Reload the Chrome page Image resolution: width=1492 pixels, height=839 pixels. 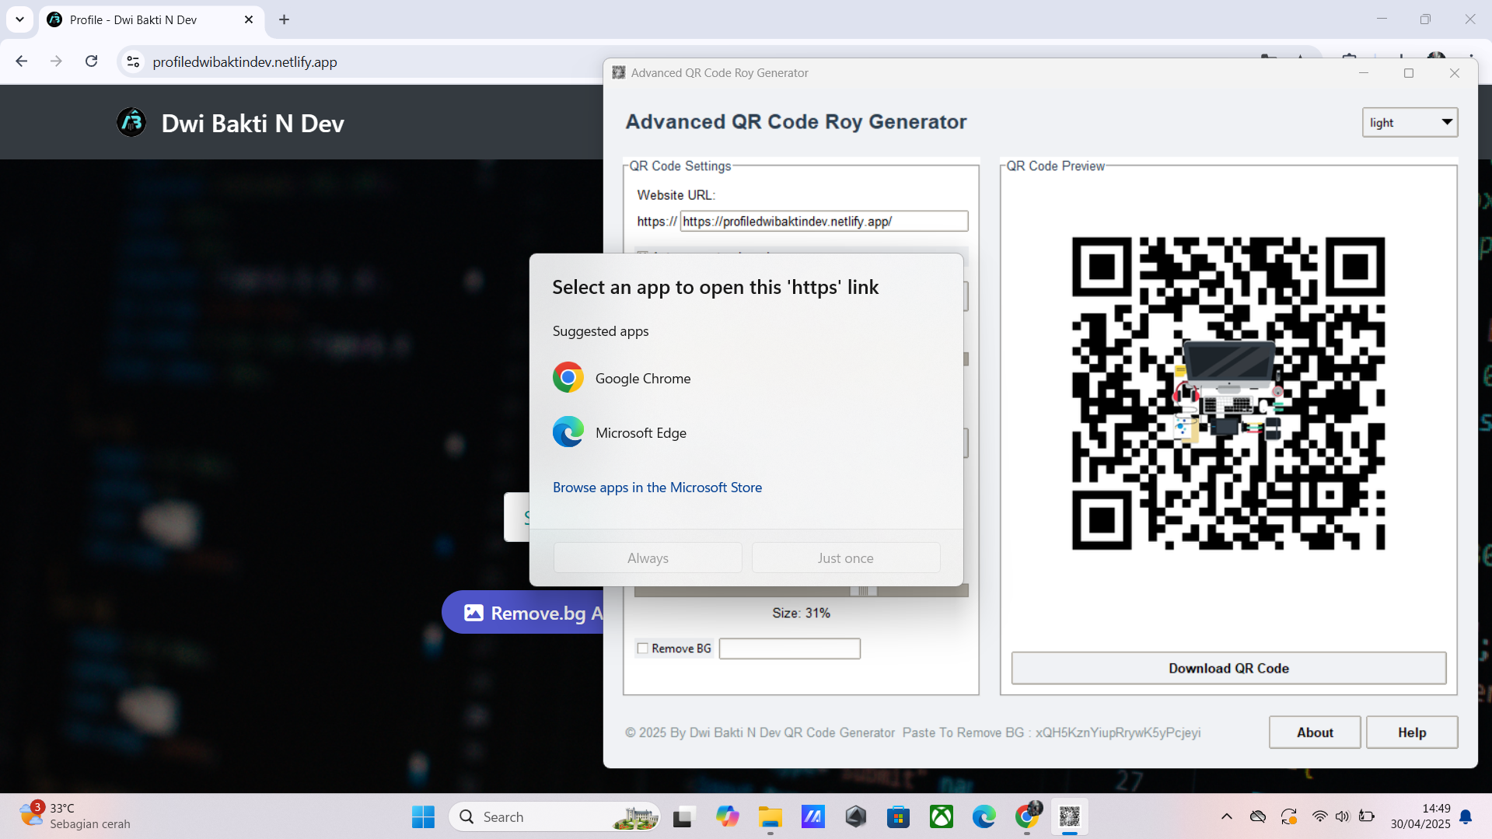pos(92,61)
